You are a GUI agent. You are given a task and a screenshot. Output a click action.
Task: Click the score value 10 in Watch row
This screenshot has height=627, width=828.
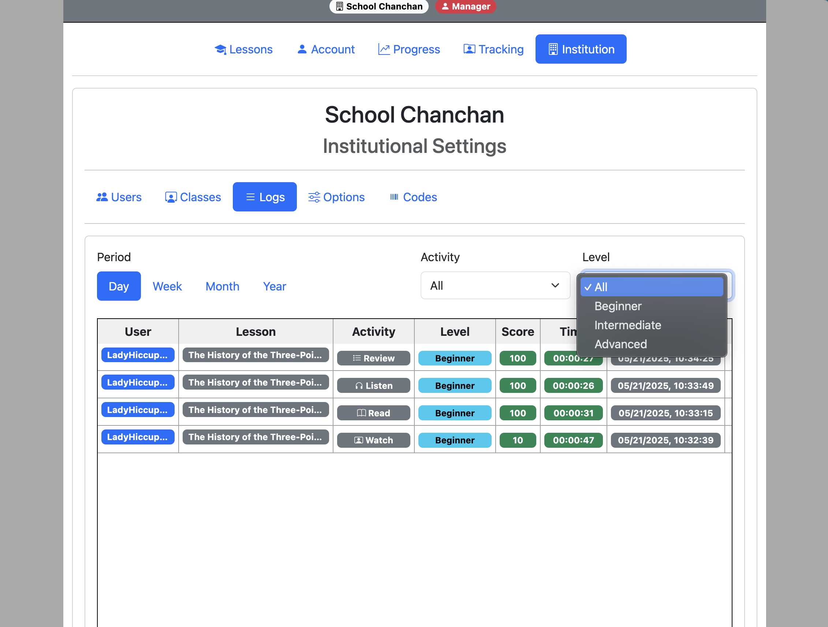click(x=518, y=440)
